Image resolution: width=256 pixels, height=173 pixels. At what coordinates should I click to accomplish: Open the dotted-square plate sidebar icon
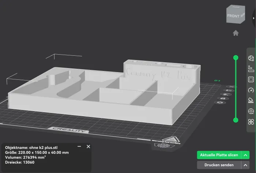(251, 79)
